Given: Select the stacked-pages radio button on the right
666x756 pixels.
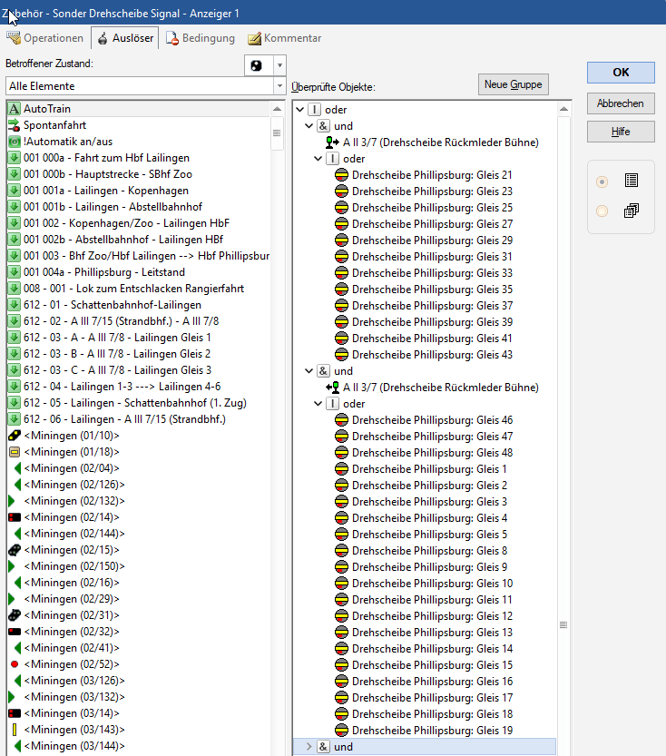Looking at the screenshot, I should click(602, 211).
